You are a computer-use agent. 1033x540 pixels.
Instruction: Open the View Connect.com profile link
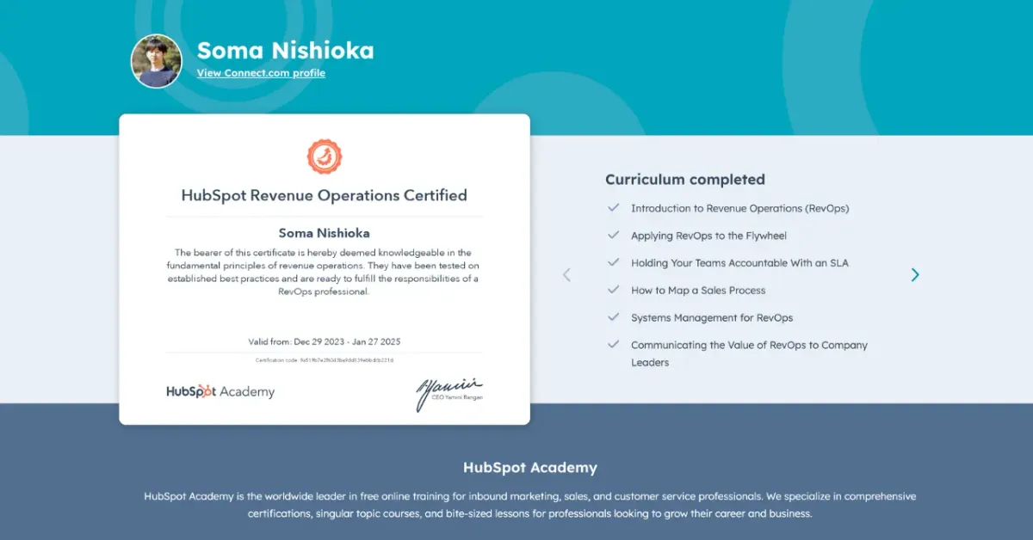pos(261,72)
